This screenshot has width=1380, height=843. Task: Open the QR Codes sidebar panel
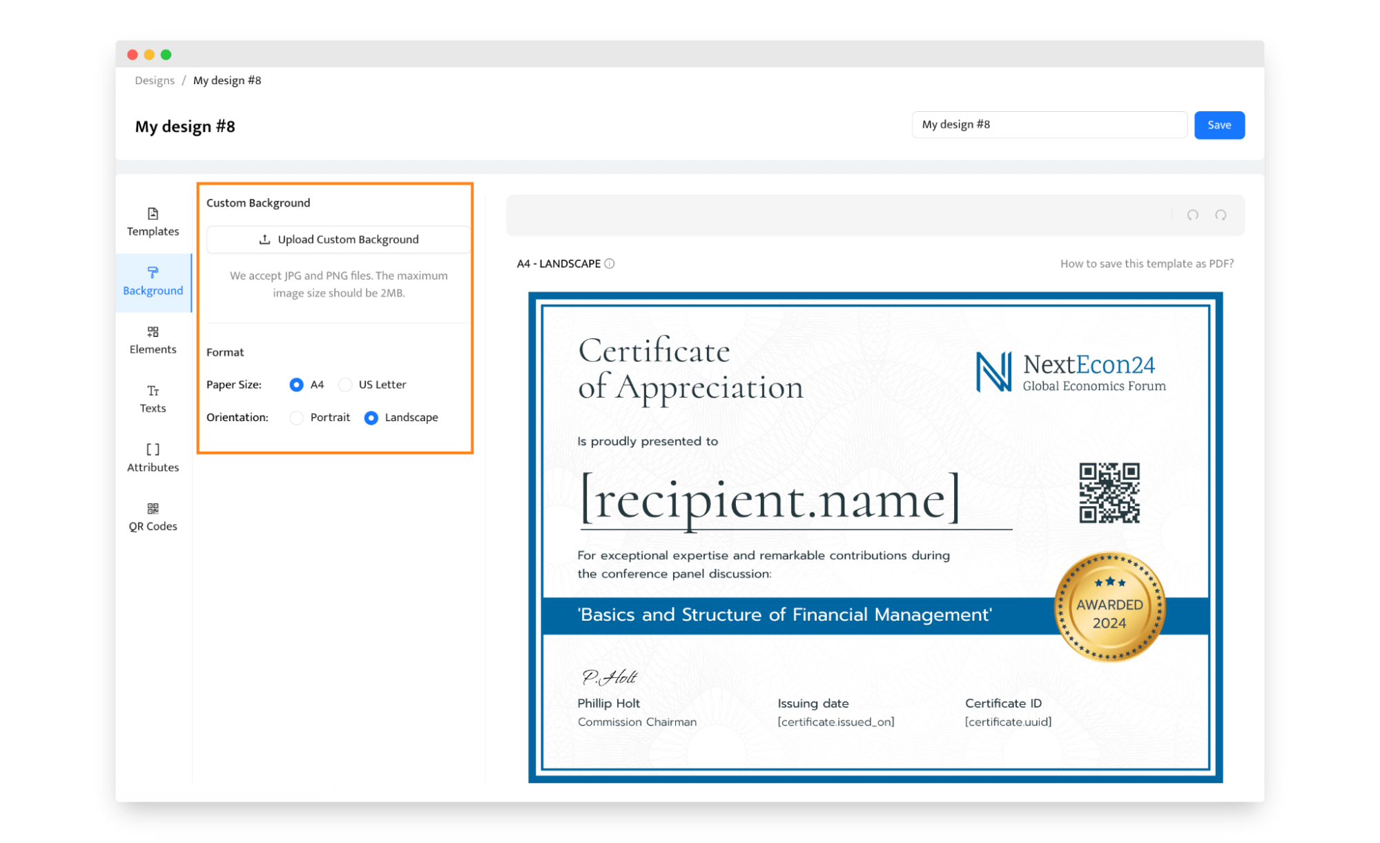pos(153,517)
